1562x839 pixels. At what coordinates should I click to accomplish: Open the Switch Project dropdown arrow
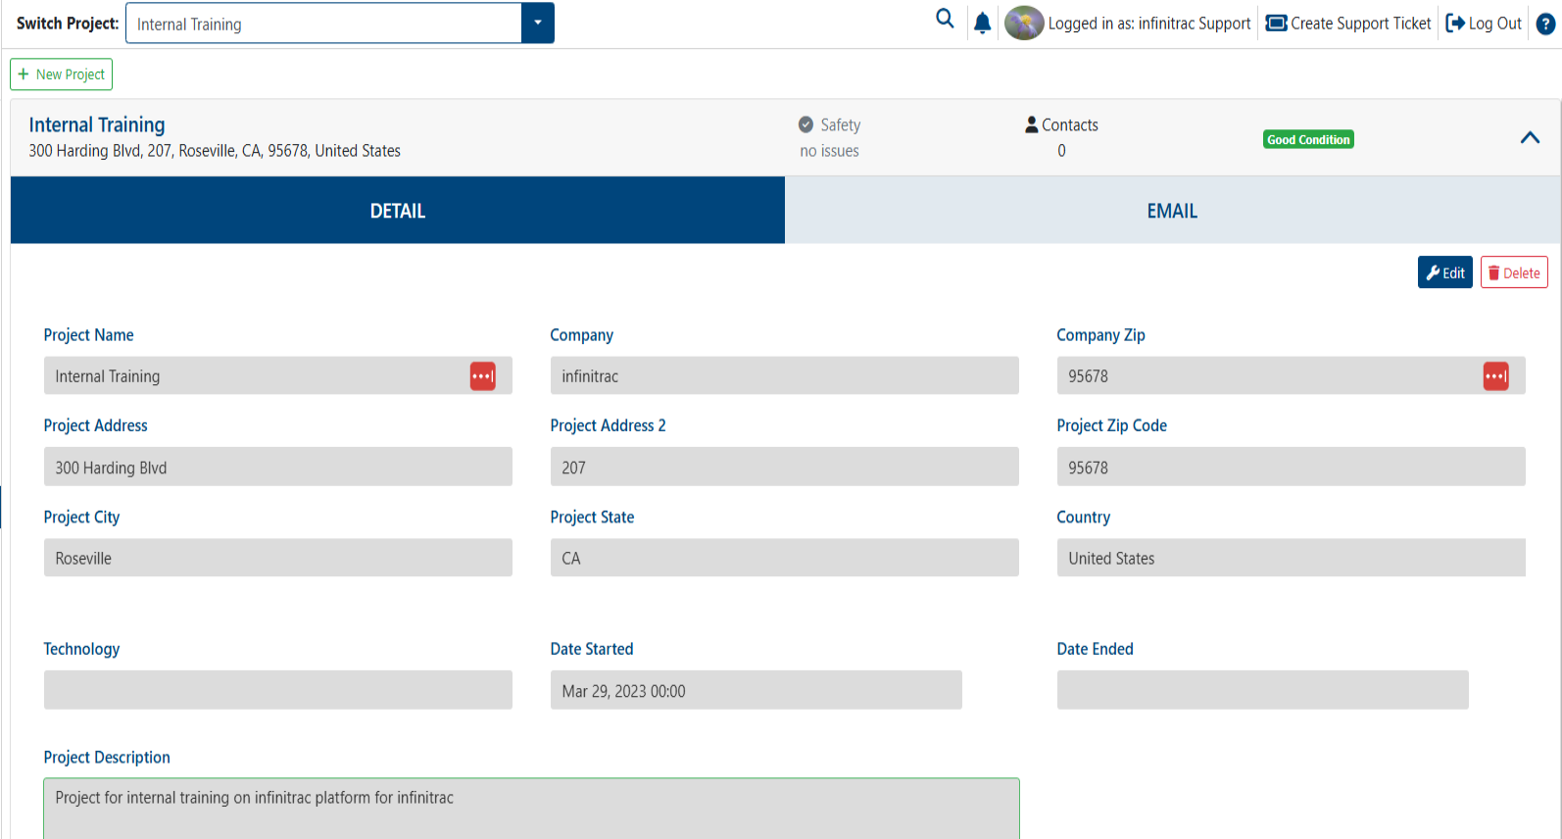click(x=538, y=24)
